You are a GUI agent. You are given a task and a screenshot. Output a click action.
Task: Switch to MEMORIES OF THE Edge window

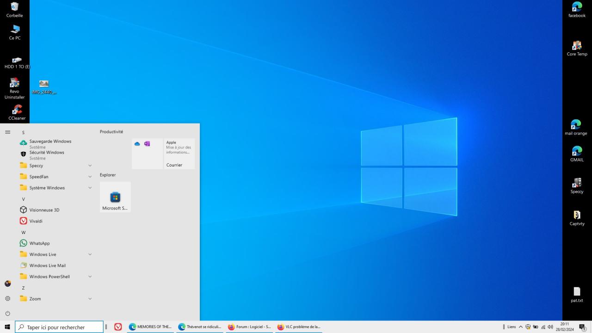150,327
